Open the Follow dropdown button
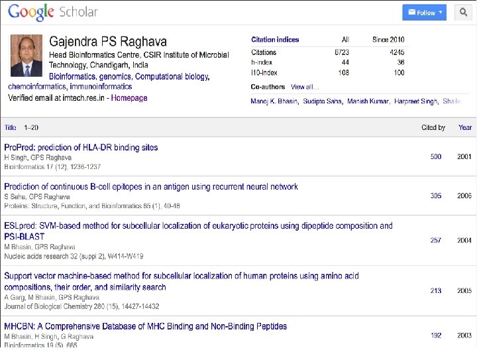Viewport: 477px width, 358px height. (x=425, y=13)
